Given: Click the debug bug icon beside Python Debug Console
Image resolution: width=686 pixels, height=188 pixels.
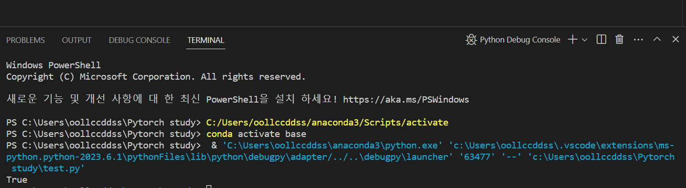Looking at the screenshot, I should pyautogui.click(x=471, y=40).
